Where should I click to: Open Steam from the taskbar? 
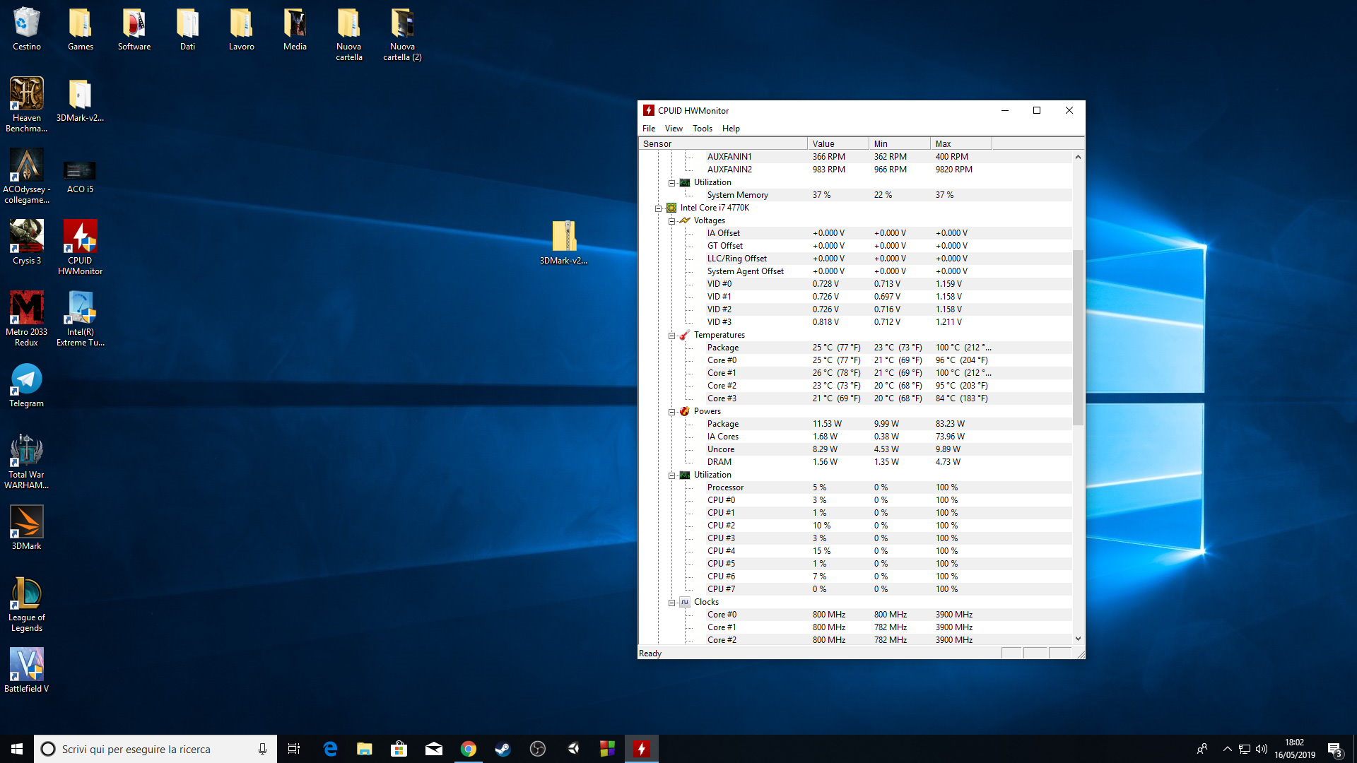coord(503,749)
